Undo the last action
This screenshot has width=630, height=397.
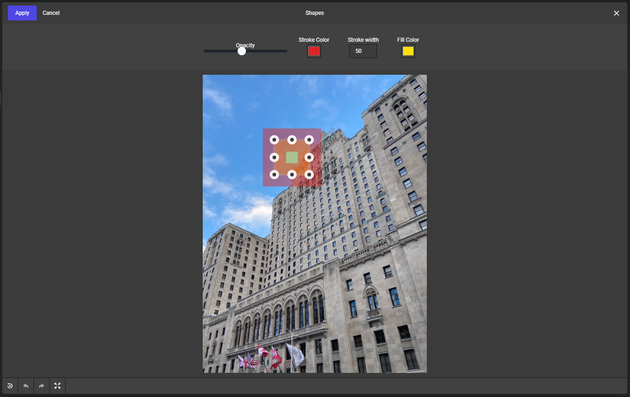point(26,386)
